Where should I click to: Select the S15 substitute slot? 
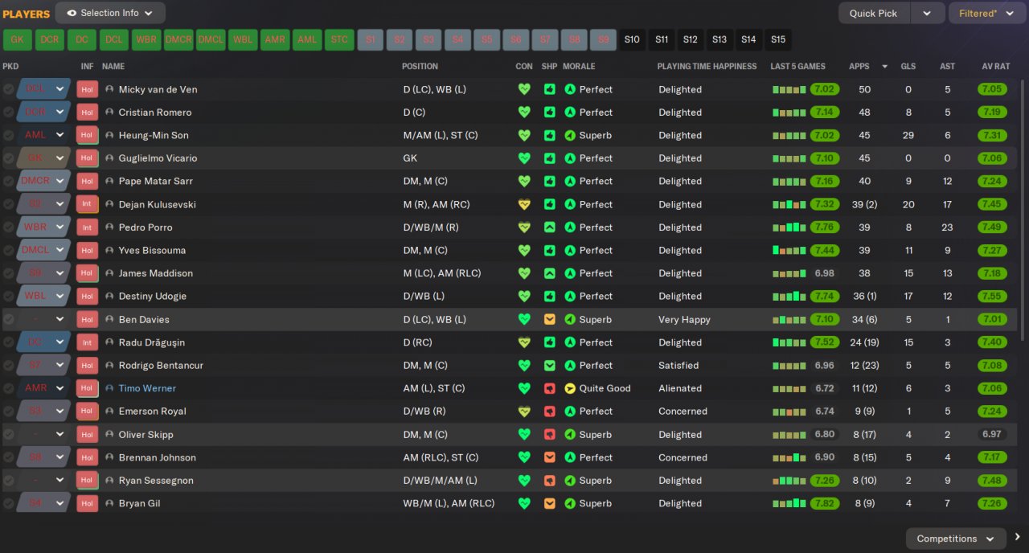point(778,39)
